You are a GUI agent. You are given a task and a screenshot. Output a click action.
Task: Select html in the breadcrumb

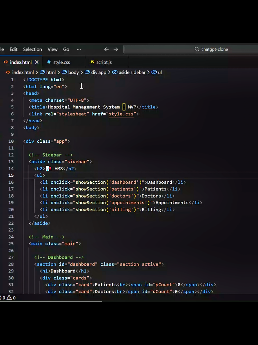[51, 72]
